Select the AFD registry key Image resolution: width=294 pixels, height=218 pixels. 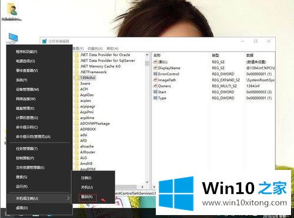click(83, 141)
